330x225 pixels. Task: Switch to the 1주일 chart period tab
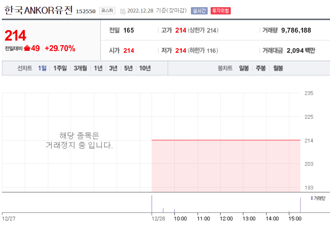pyautogui.click(x=59, y=68)
